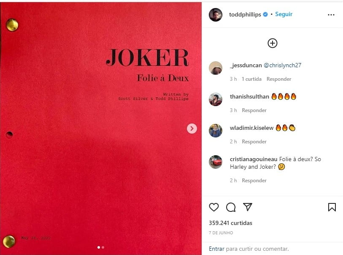
Task: Open the 359.241 curtidas likes list
Action: pyautogui.click(x=230, y=223)
